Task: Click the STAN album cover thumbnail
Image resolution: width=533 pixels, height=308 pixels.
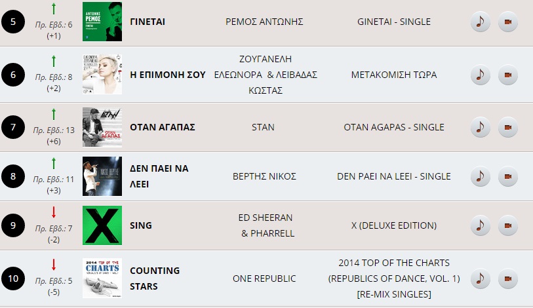Action: 102,126
